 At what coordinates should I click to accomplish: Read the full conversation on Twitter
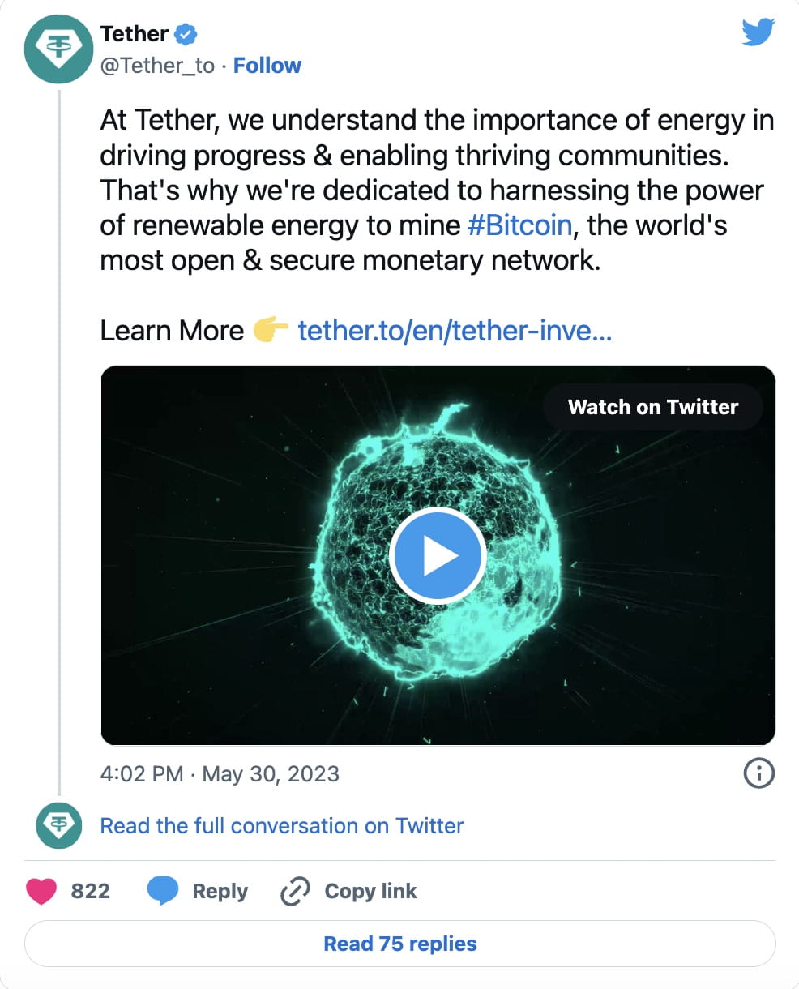coord(281,825)
